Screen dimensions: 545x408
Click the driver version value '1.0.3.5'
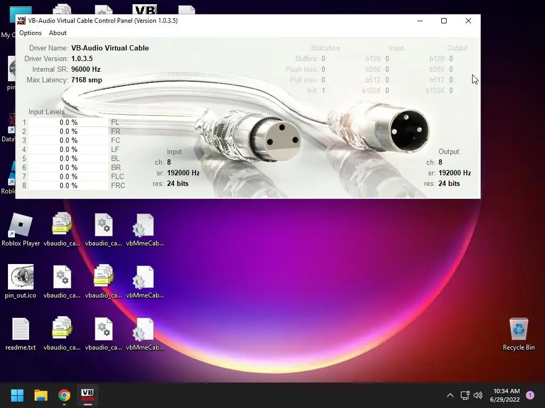(82, 58)
